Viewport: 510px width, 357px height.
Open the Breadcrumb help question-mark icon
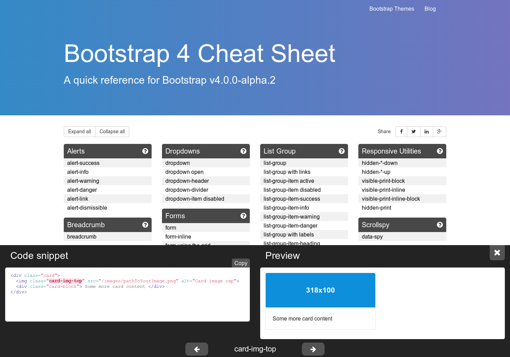point(145,225)
